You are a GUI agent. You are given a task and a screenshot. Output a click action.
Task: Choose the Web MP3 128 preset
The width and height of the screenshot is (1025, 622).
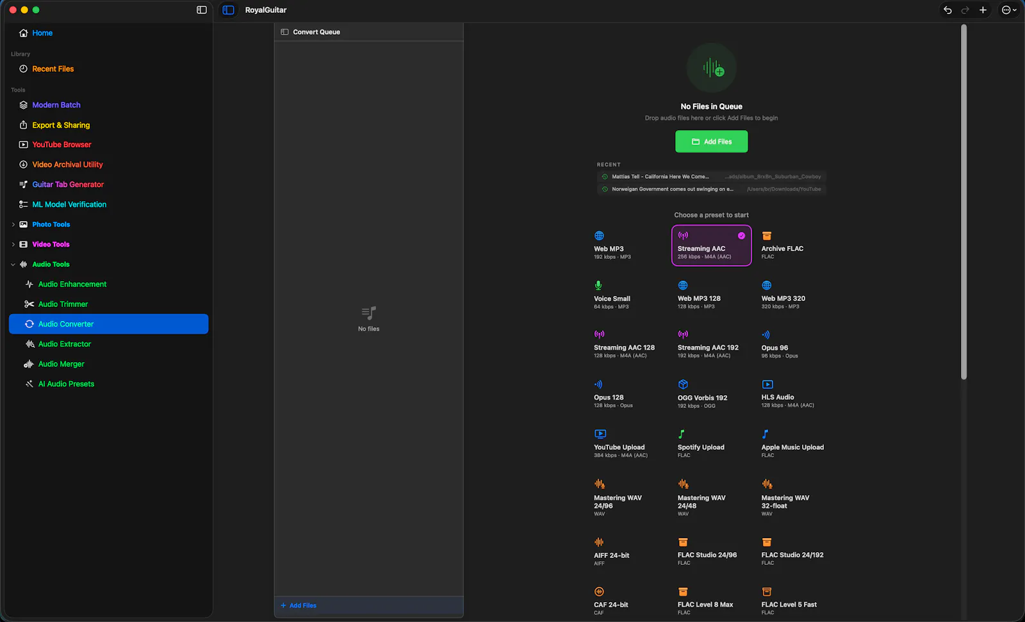[x=711, y=295]
